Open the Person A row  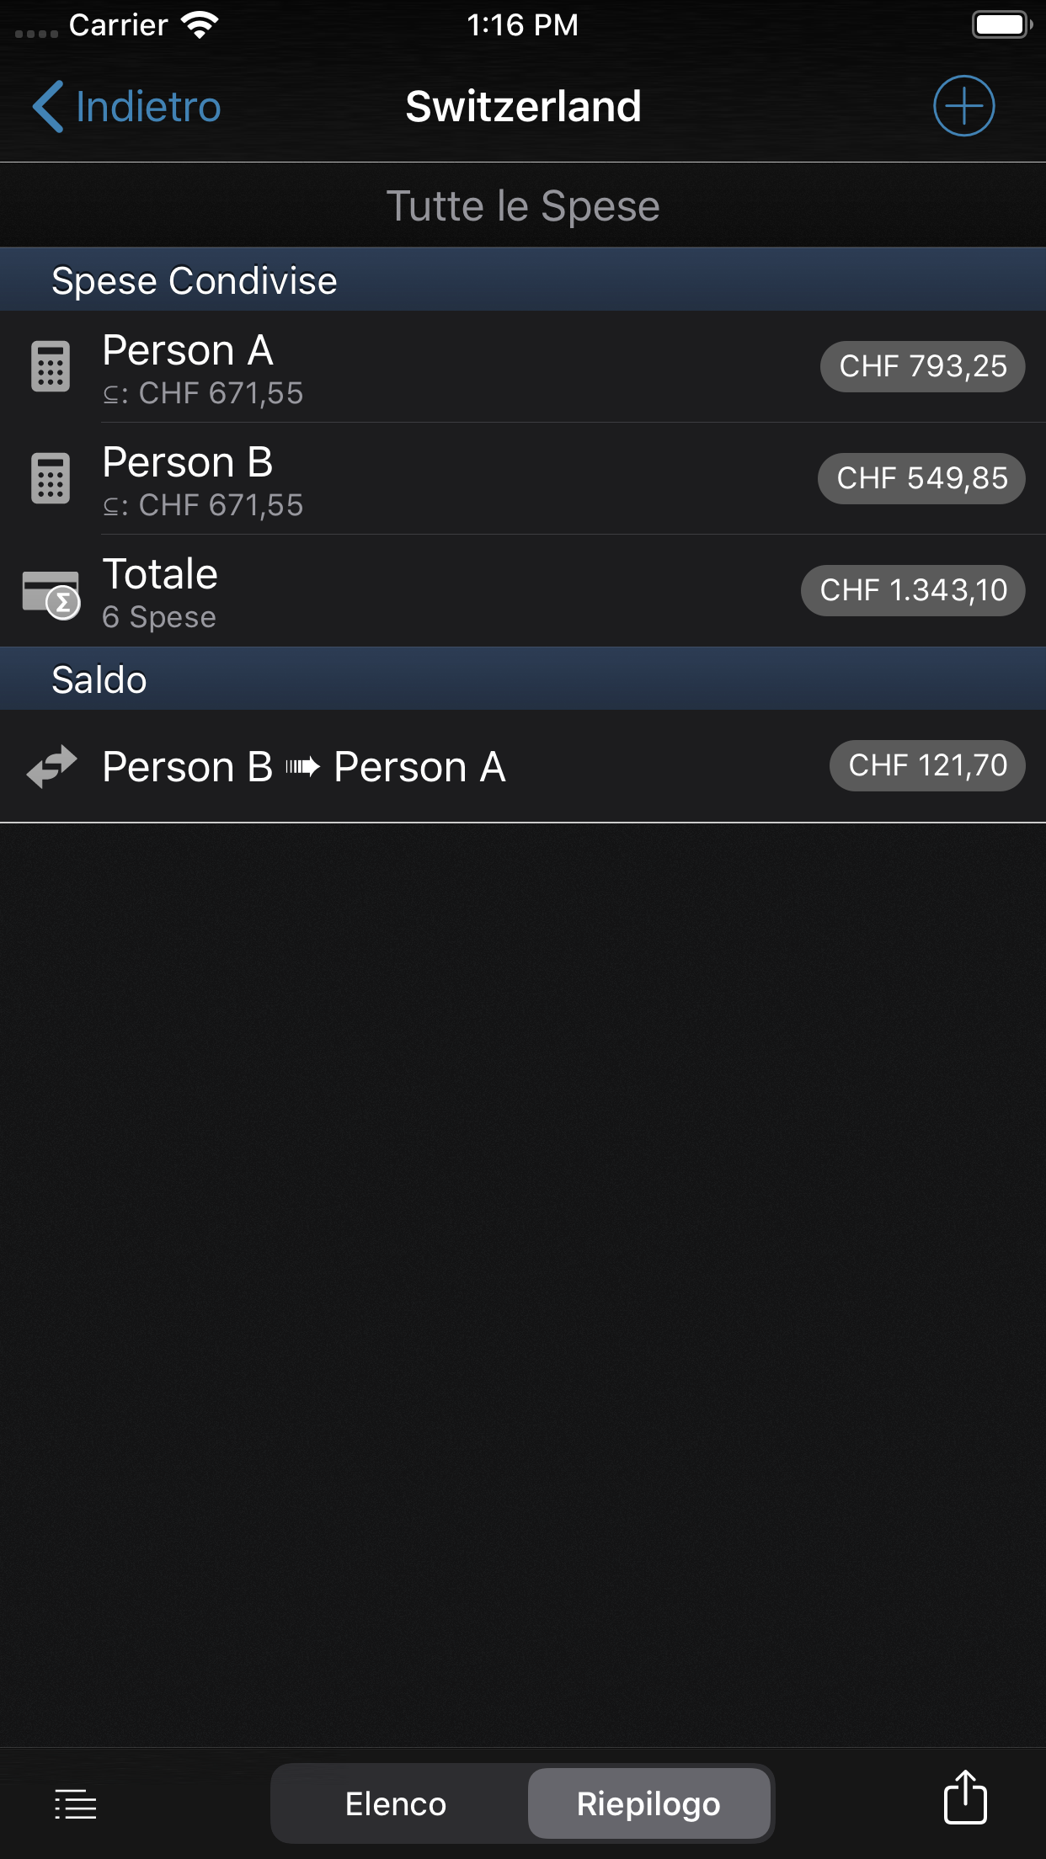[421, 367]
